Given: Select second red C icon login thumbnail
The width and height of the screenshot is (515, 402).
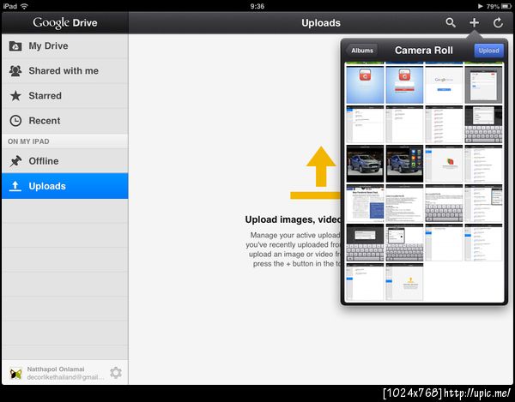Looking at the screenshot, I should (404, 85).
